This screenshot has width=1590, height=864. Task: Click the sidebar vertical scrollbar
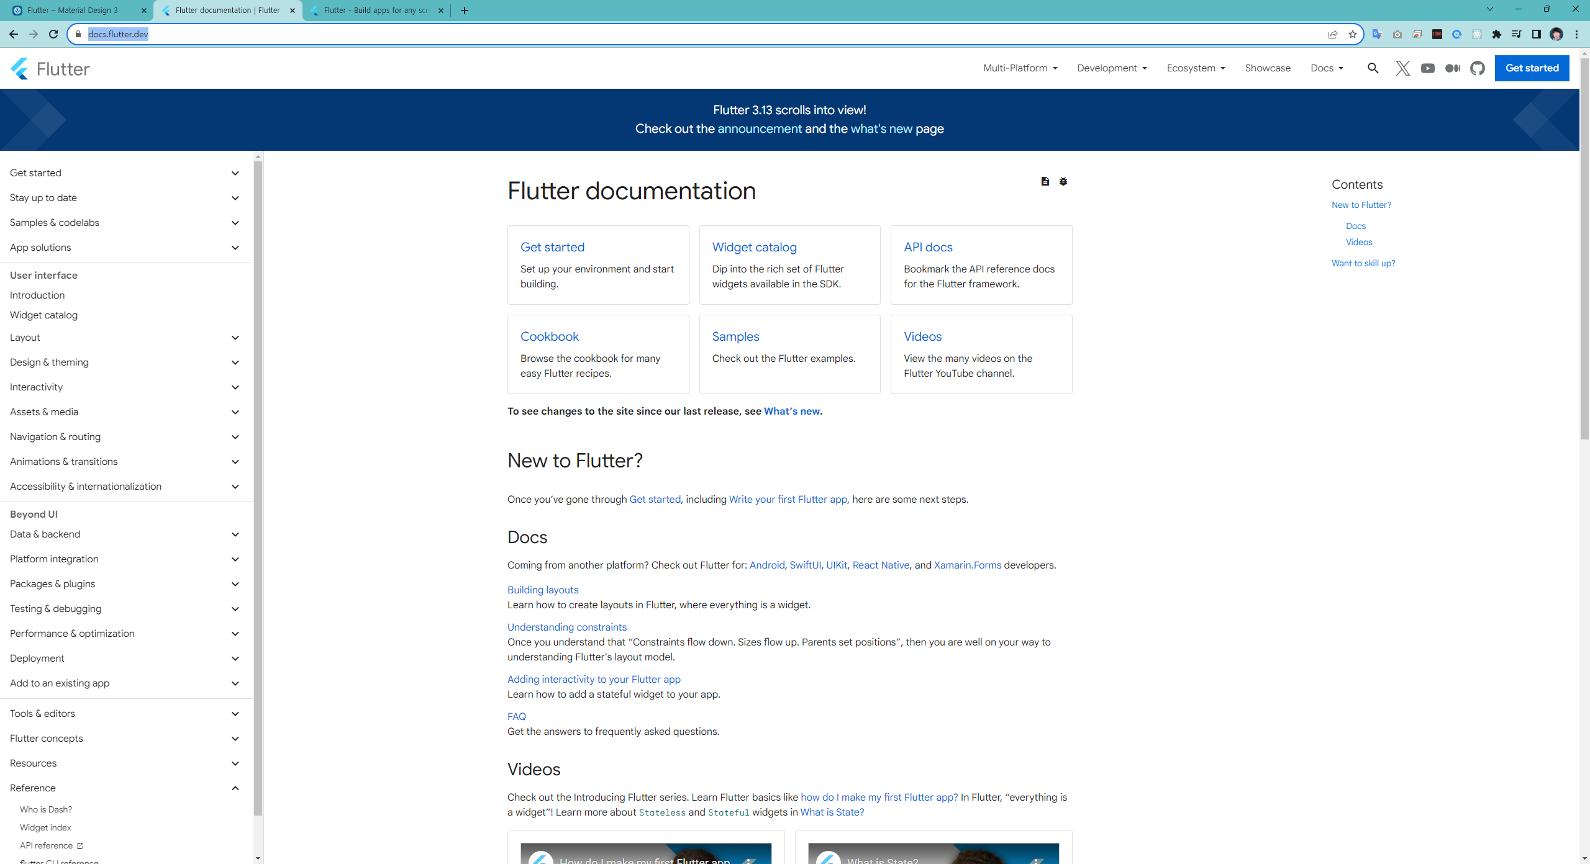pos(258,484)
